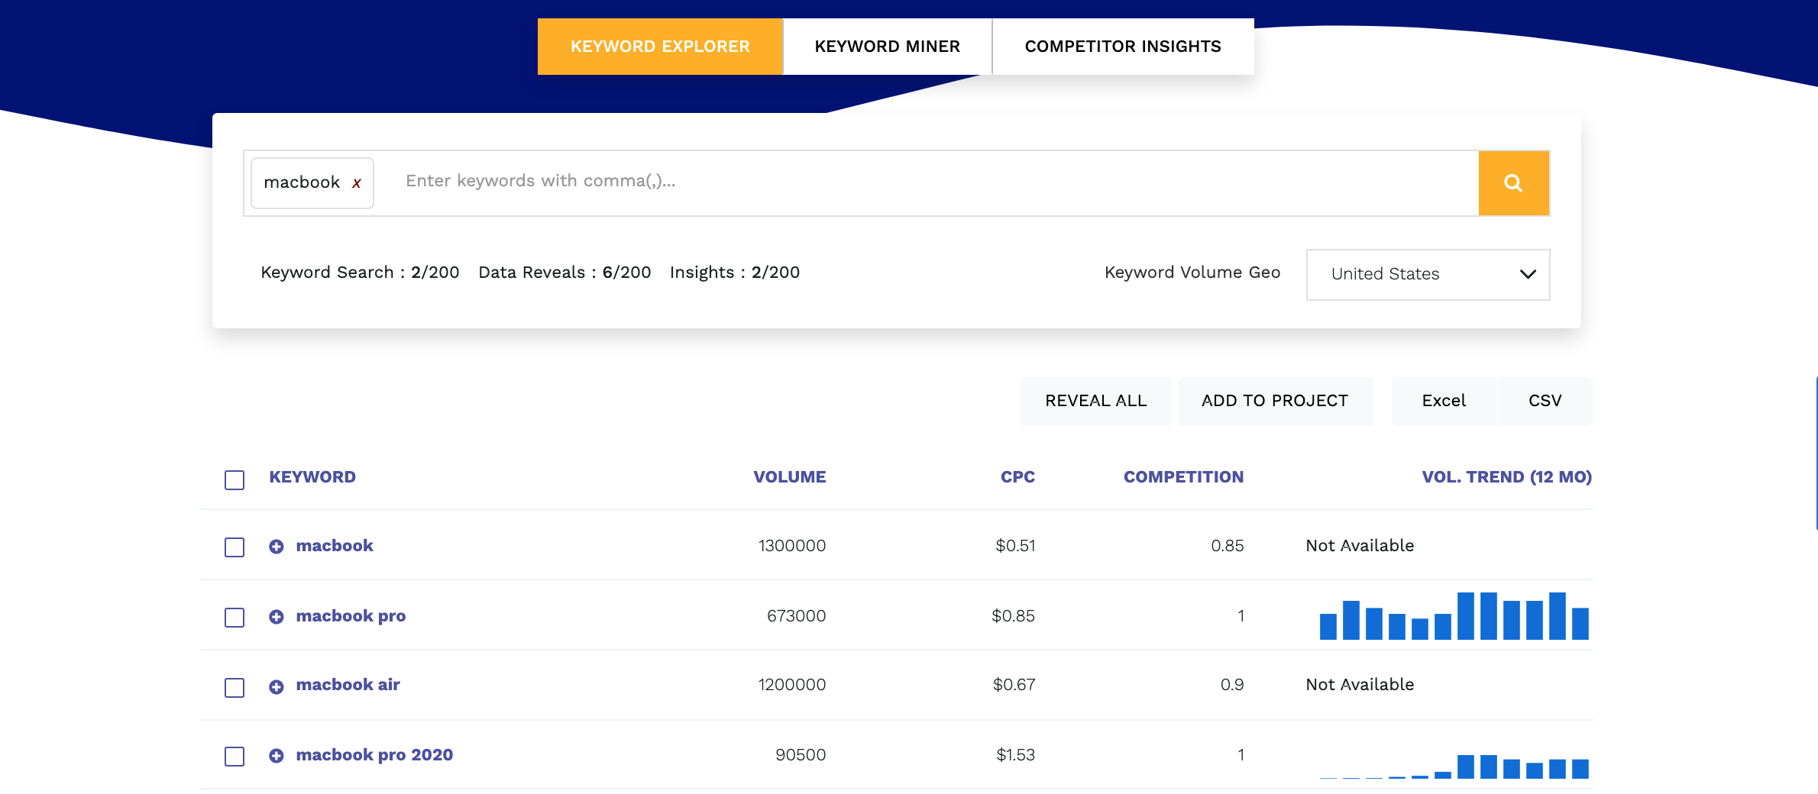
Task: Select the macbook air row checkbox
Action: 235,687
